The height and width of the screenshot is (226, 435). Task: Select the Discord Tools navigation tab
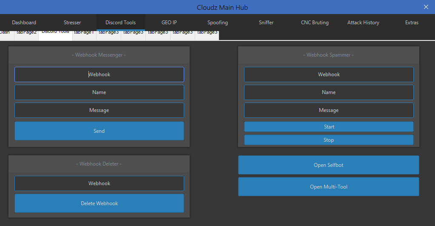121,23
